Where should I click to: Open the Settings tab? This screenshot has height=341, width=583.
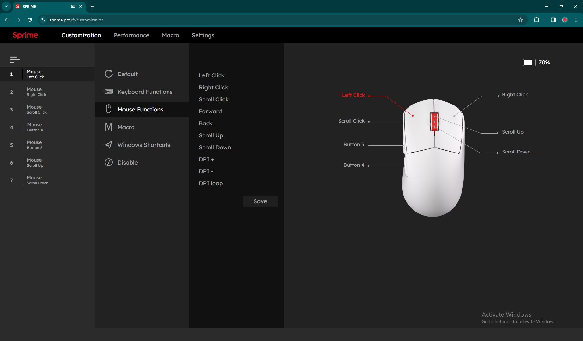203,35
